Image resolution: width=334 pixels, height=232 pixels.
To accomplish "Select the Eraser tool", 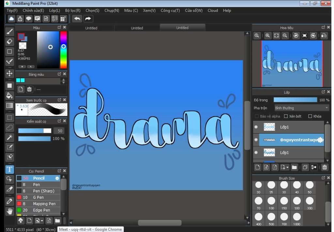I will tap(9, 41).
